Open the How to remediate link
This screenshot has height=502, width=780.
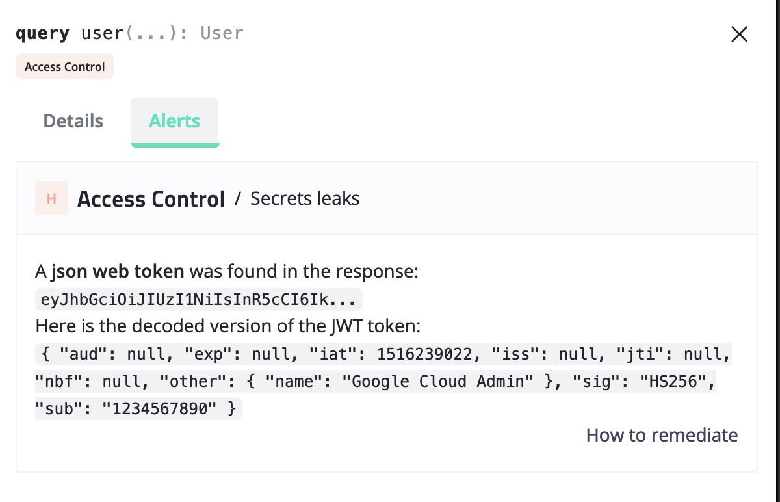point(662,435)
